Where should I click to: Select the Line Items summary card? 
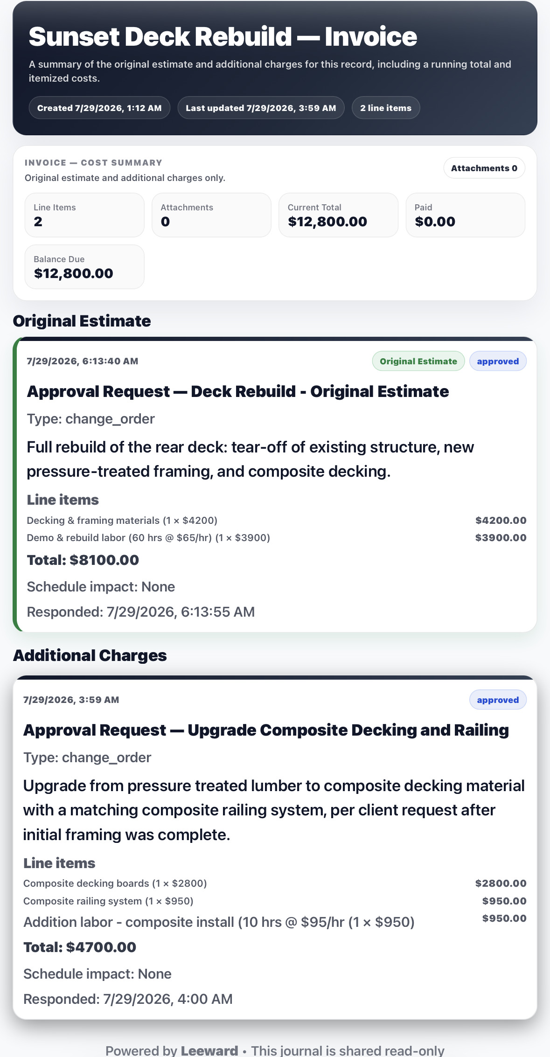pyautogui.click(x=84, y=215)
